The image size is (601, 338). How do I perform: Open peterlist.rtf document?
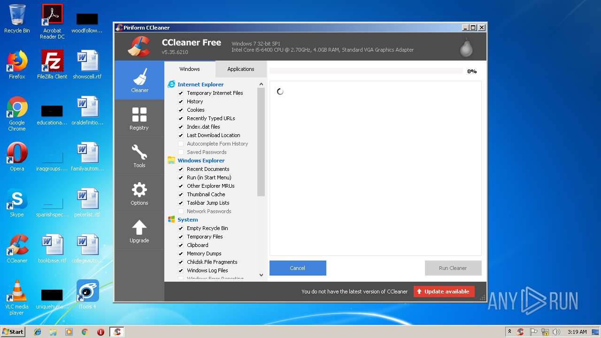[87, 203]
